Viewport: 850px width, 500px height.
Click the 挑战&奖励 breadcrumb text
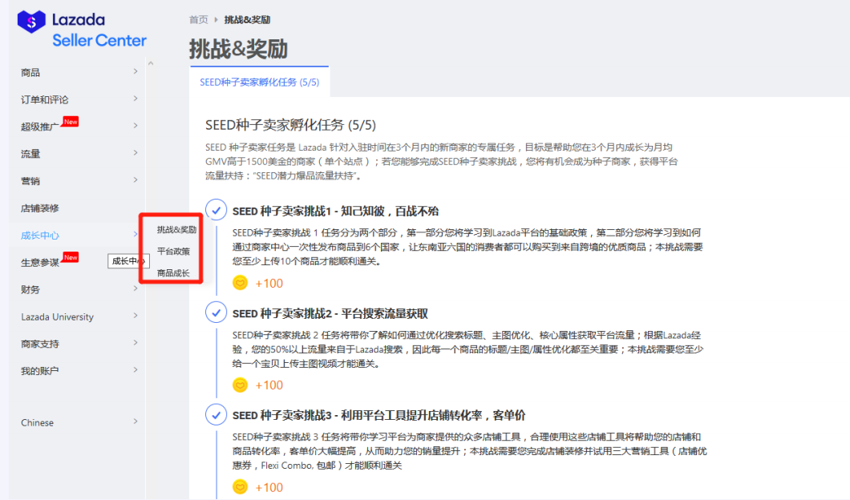[247, 20]
